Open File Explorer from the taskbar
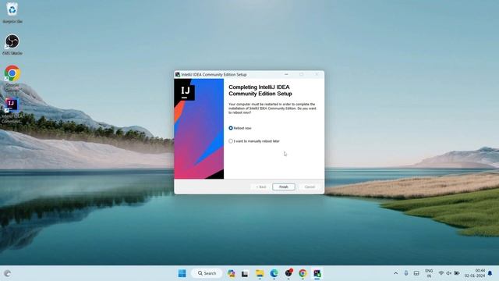This screenshot has width=499, height=281. pos(260,273)
